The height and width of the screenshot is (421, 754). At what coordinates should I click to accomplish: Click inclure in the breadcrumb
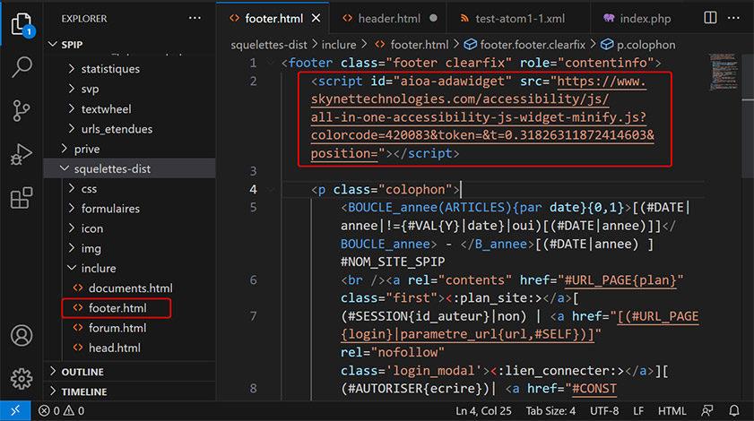(x=339, y=45)
